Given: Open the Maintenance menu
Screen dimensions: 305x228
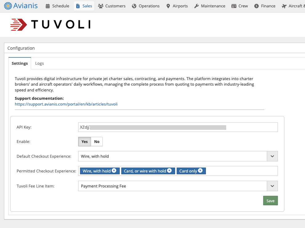Looking at the screenshot, I should click(210, 6).
